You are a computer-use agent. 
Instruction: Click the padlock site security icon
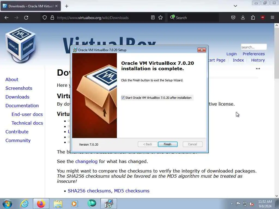52,18
